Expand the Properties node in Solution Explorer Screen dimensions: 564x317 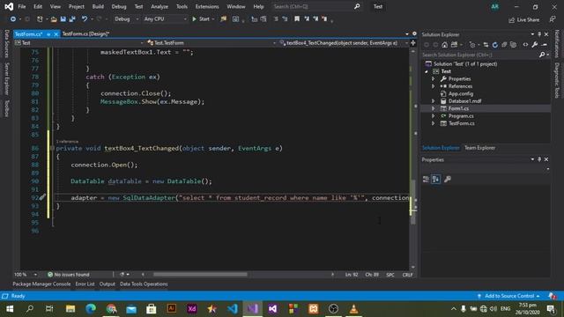click(x=433, y=78)
